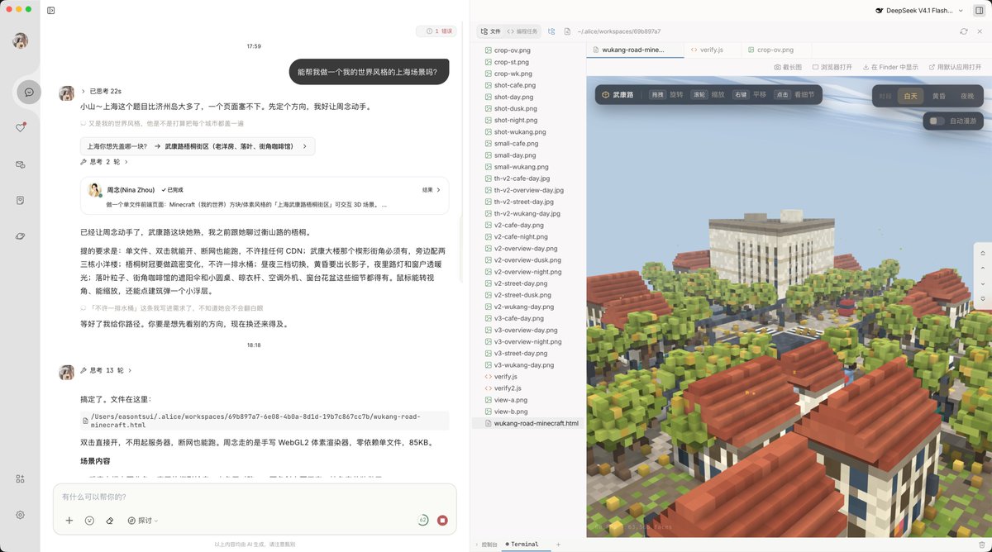Click the 周念(Nina Zhou) task card name

(x=131, y=189)
